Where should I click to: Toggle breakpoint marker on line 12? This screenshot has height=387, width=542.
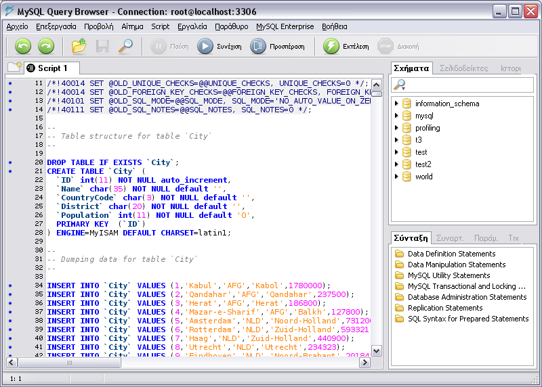[10, 92]
